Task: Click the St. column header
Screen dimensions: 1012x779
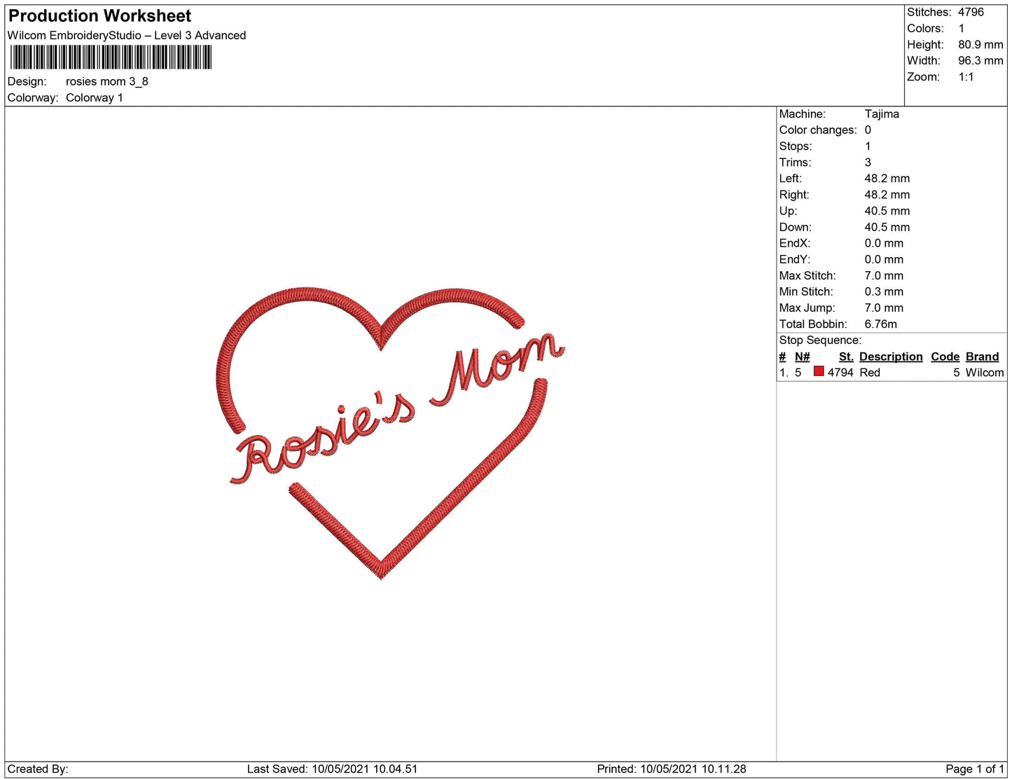Action: click(846, 357)
